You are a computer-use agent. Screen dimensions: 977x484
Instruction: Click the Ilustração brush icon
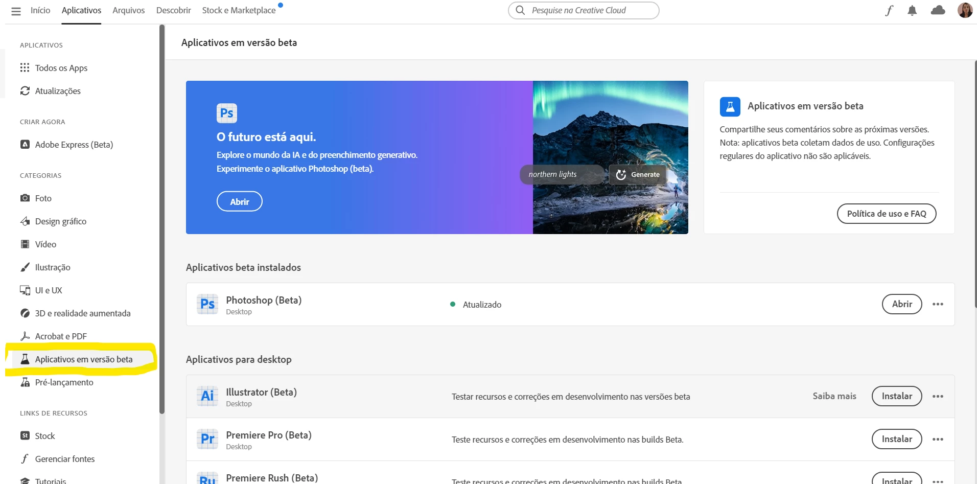(25, 267)
